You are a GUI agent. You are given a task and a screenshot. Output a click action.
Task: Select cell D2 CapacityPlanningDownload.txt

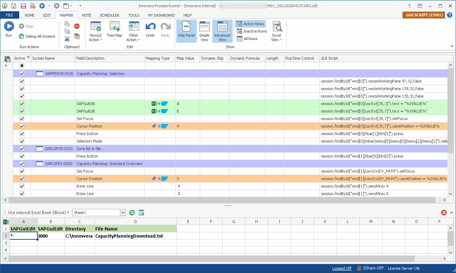coord(136,236)
